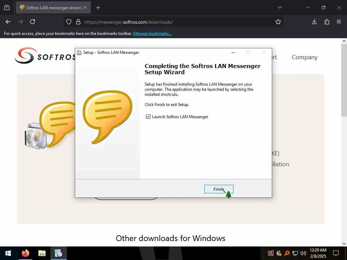
Task: Open clock and date flyout
Action: point(318,253)
